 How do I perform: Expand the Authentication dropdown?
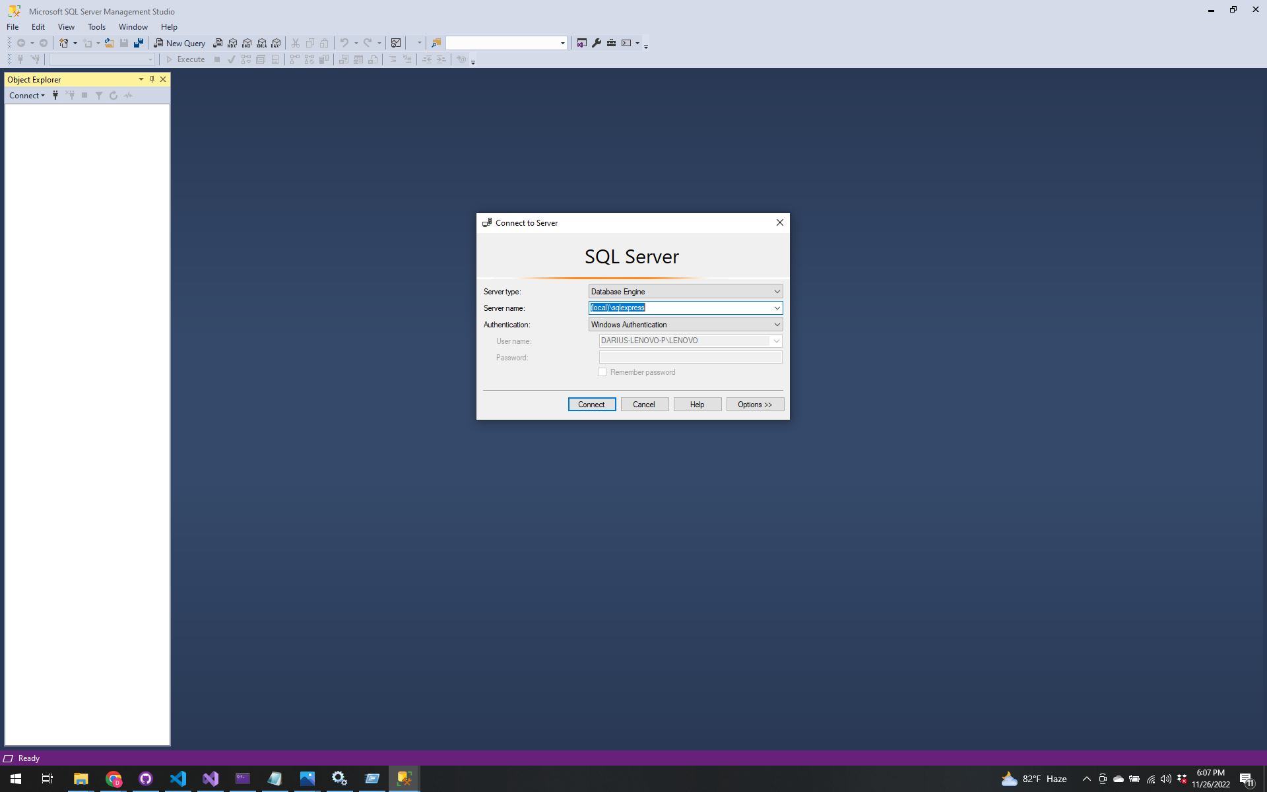pos(777,324)
